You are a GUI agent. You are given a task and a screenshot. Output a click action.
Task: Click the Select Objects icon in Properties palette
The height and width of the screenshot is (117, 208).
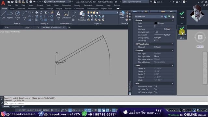coord(169,17)
